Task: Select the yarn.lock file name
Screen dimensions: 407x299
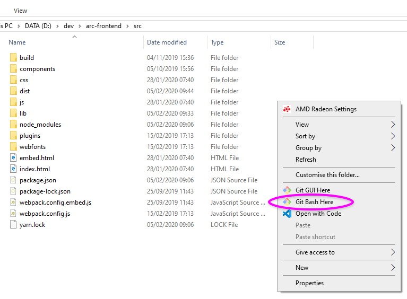Action: (x=32, y=225)
